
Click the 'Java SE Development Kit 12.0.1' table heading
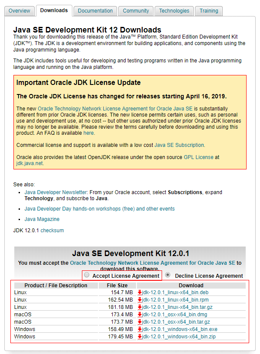click(130, 253)
